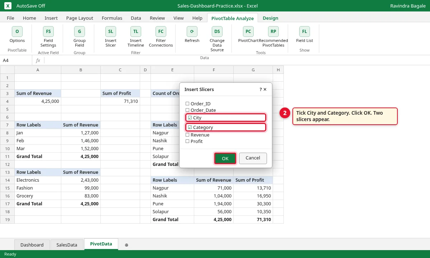Click Change Data Source icon
Screen dimensions: 430x258
[x=217, y=32]
